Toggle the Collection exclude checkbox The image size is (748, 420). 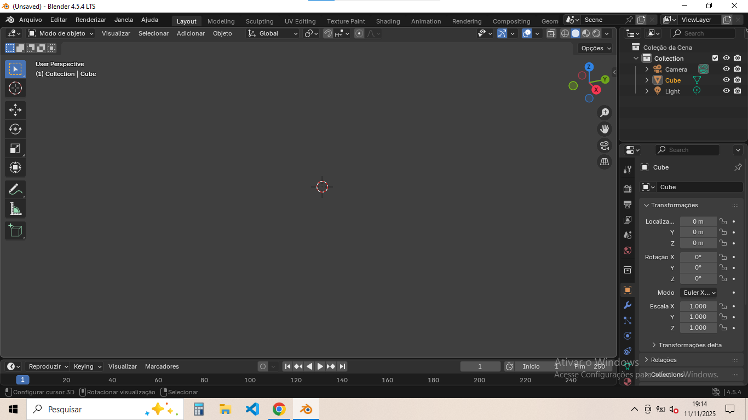click(x=715, y=58)
